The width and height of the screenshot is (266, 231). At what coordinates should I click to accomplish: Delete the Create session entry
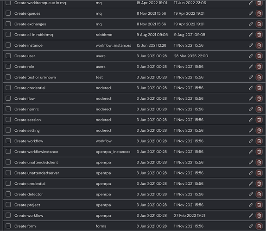point(259,120)
